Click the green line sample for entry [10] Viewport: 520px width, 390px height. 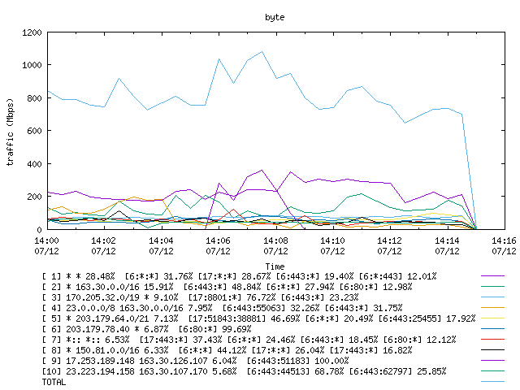(x=492, y=371)
